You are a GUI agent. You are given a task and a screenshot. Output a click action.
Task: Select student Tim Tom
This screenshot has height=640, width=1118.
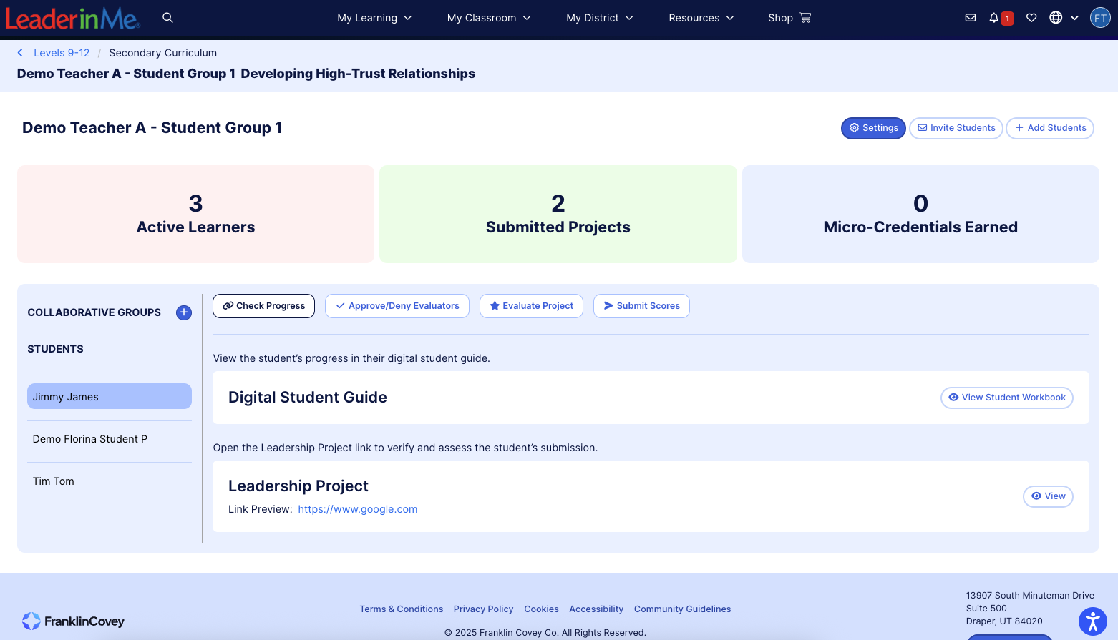point(54,481)
